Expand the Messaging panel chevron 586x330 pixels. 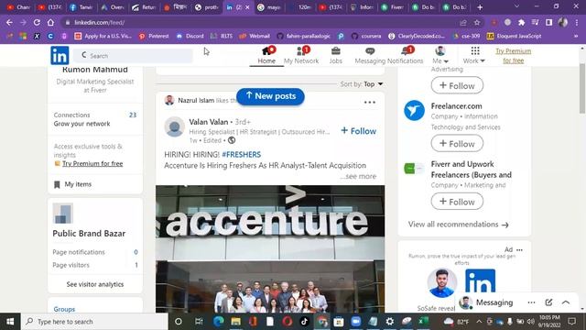pos(566,302)
